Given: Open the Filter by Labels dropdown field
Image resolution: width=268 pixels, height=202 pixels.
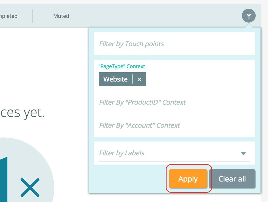Looking at the screenshot, I should click(x=174, y=153).
